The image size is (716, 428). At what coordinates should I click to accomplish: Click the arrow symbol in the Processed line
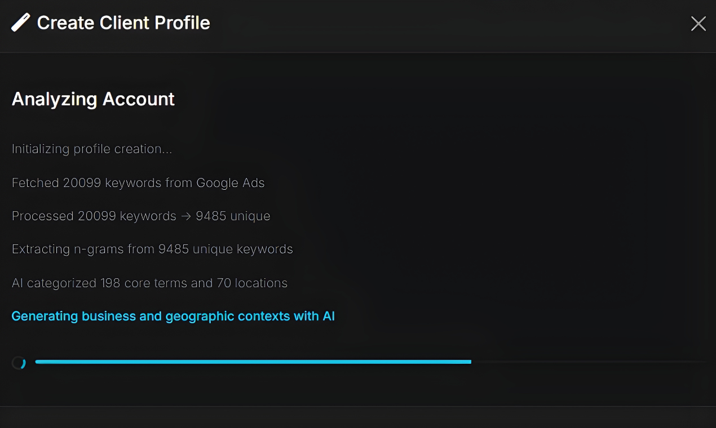[186, 216]
